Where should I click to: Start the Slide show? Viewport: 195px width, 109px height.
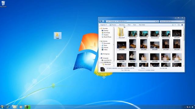tap(122, 25)
